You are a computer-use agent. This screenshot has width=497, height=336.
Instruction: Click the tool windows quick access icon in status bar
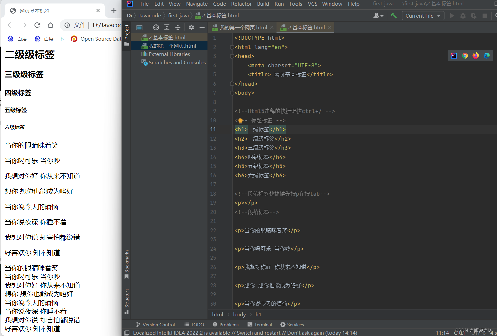(127, 333)
